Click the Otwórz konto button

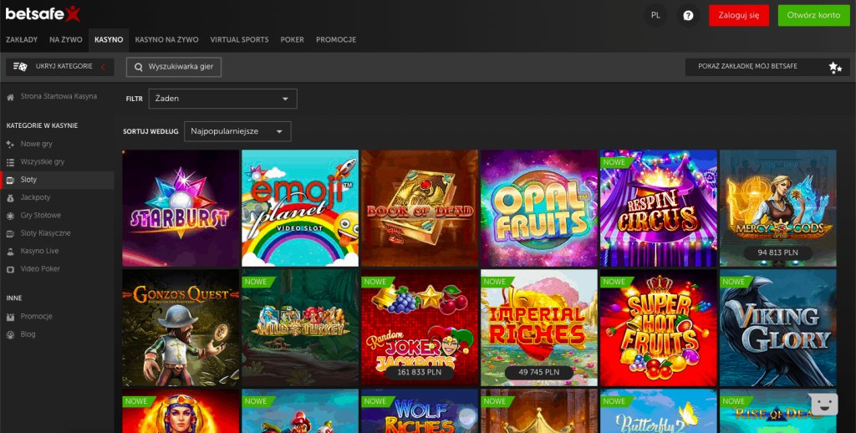tap(813, 15)
